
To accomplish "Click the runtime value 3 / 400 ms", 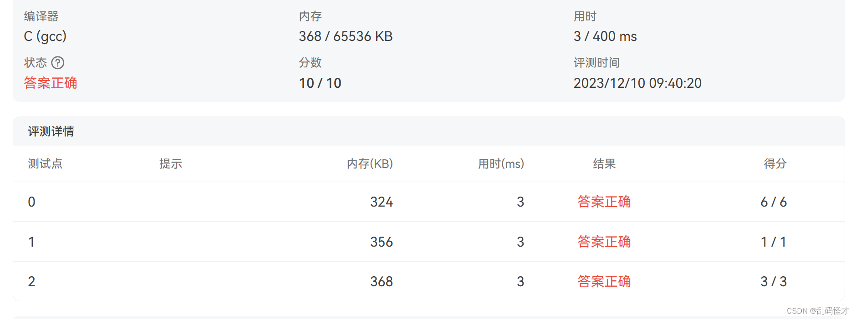I will pos(604,36).
